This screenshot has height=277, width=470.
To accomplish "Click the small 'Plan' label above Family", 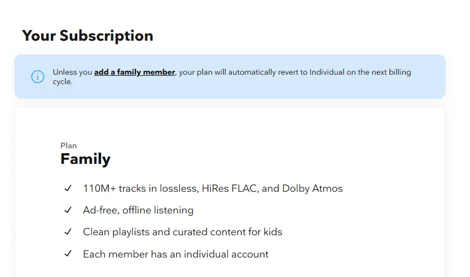I will click(x=69, y=145).
